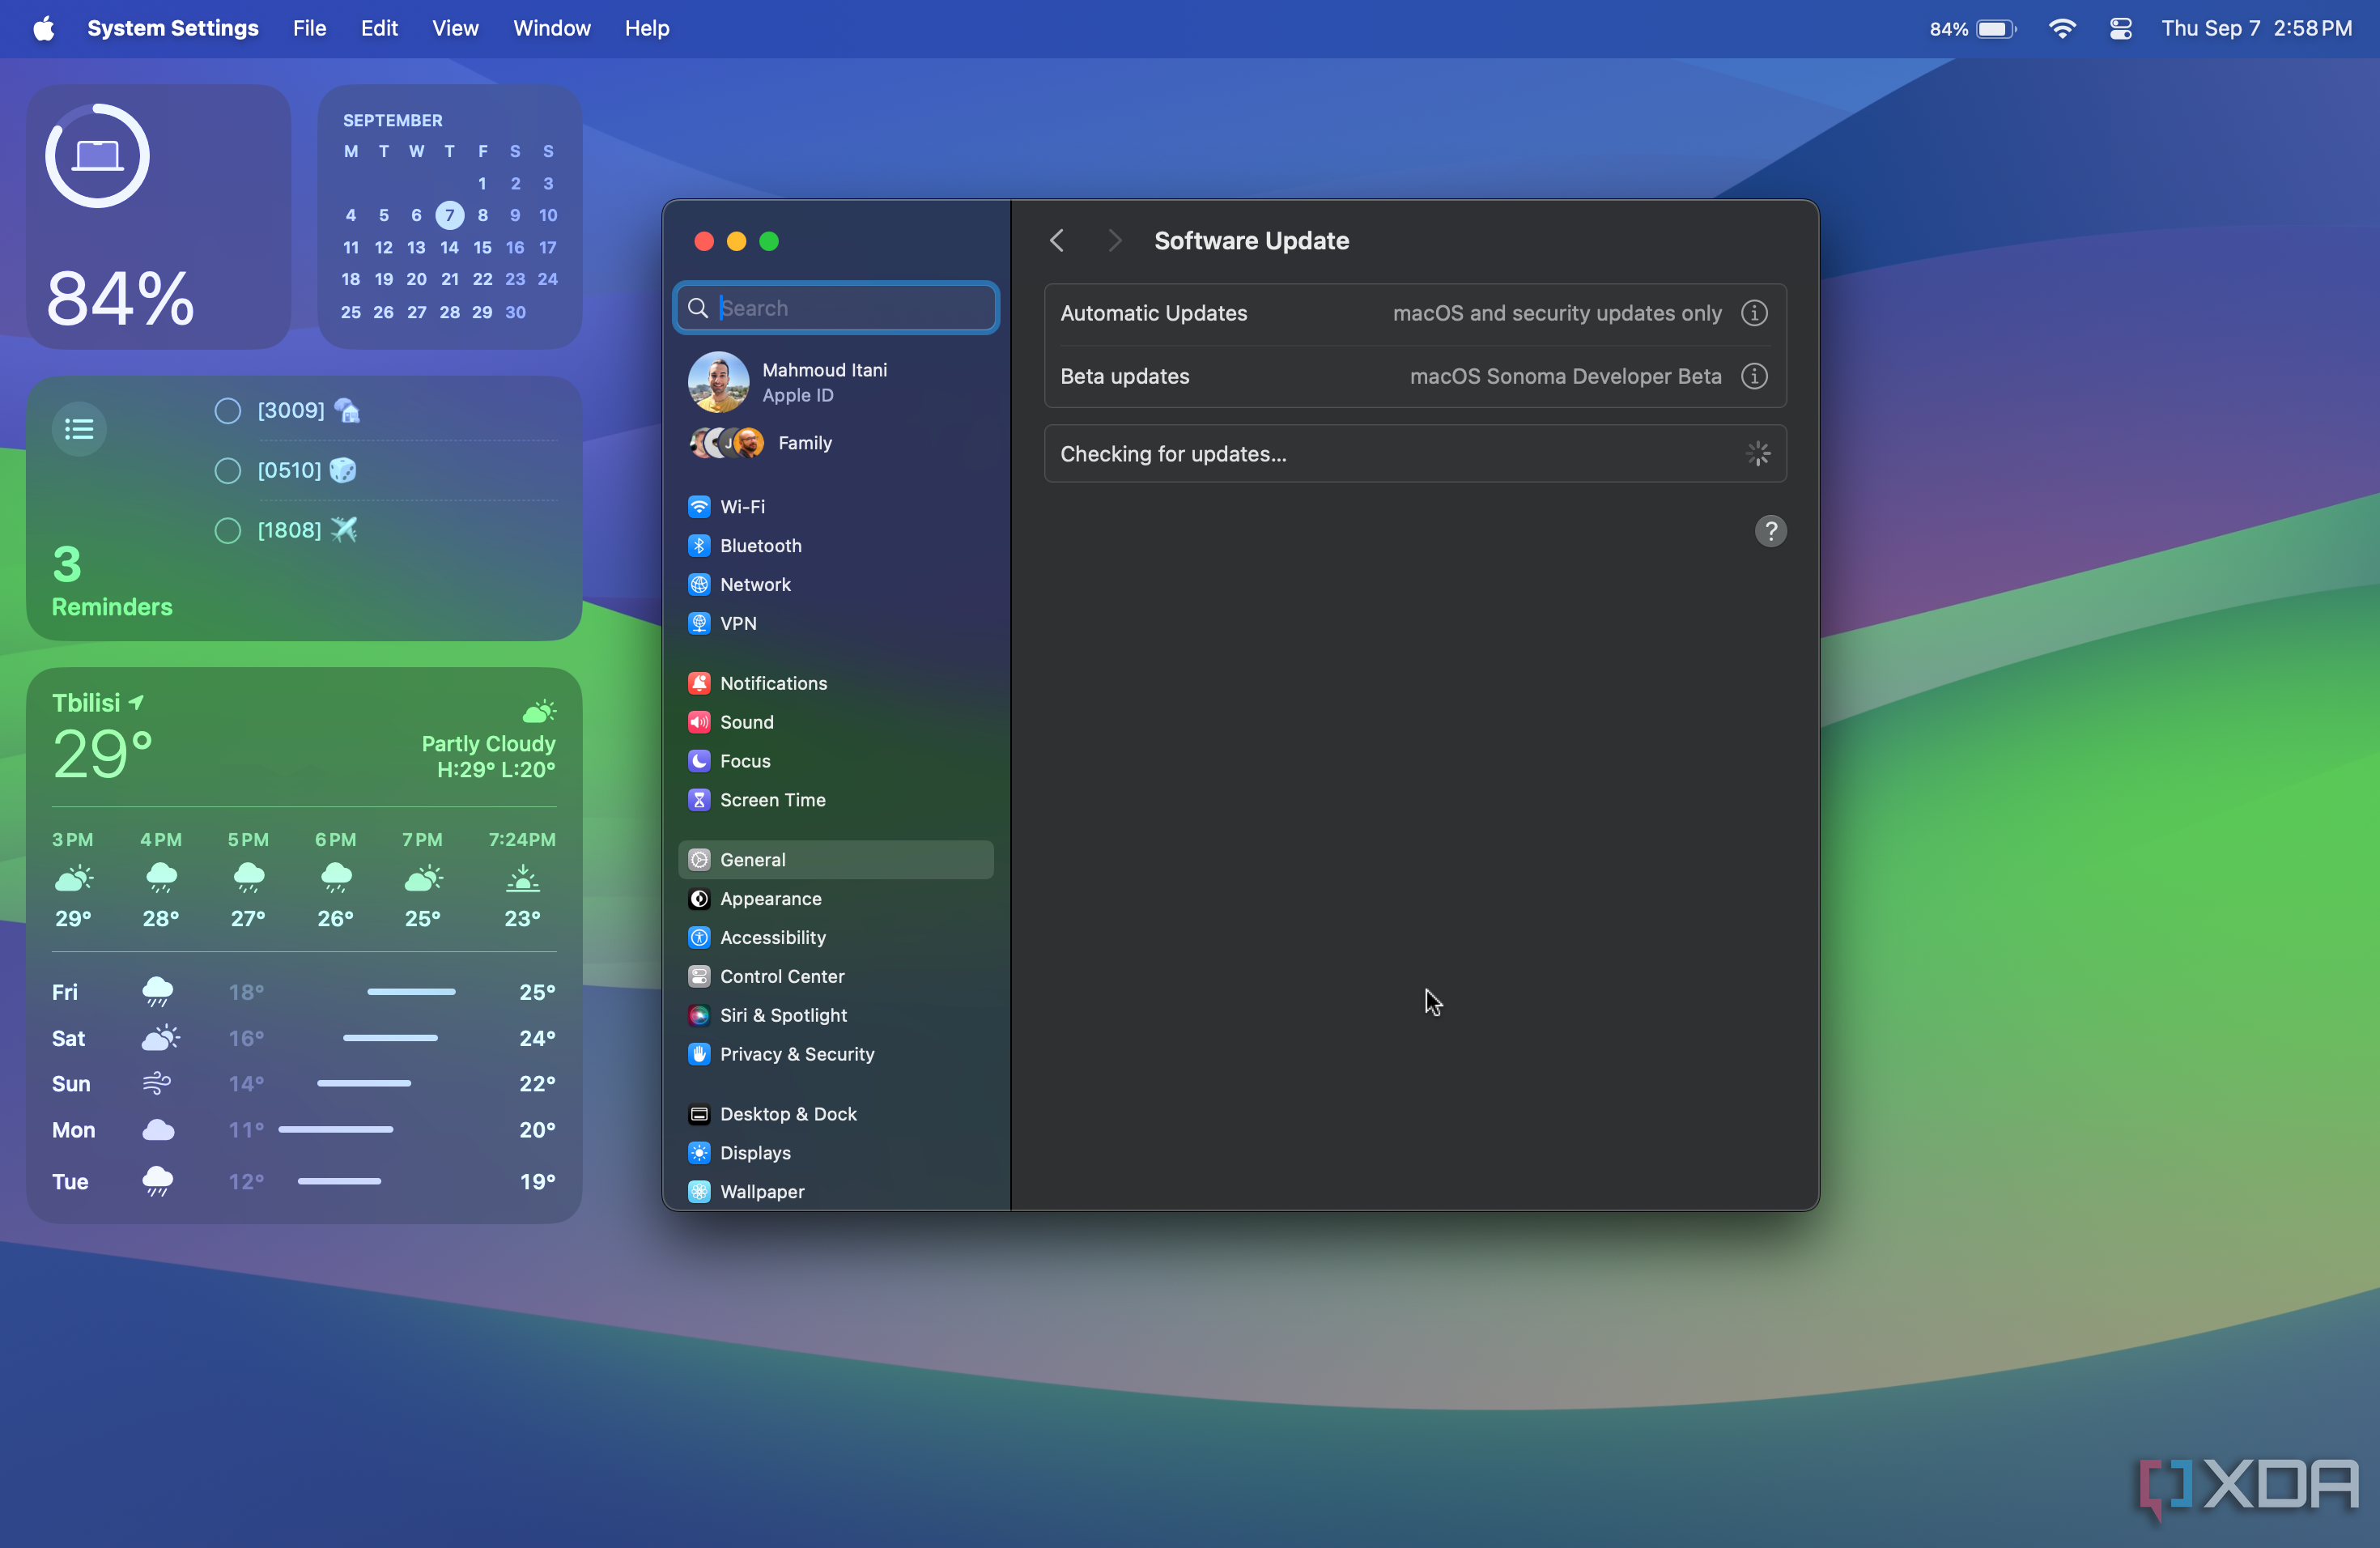Click the back navigation chevron
The height and width of the screenshot is (1548, 2380).
1056,240
